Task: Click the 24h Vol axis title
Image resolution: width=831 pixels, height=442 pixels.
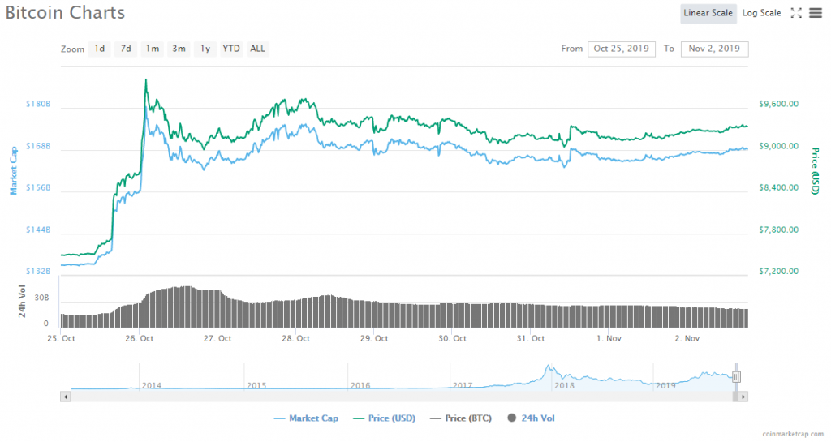Action: pos(22,301)
